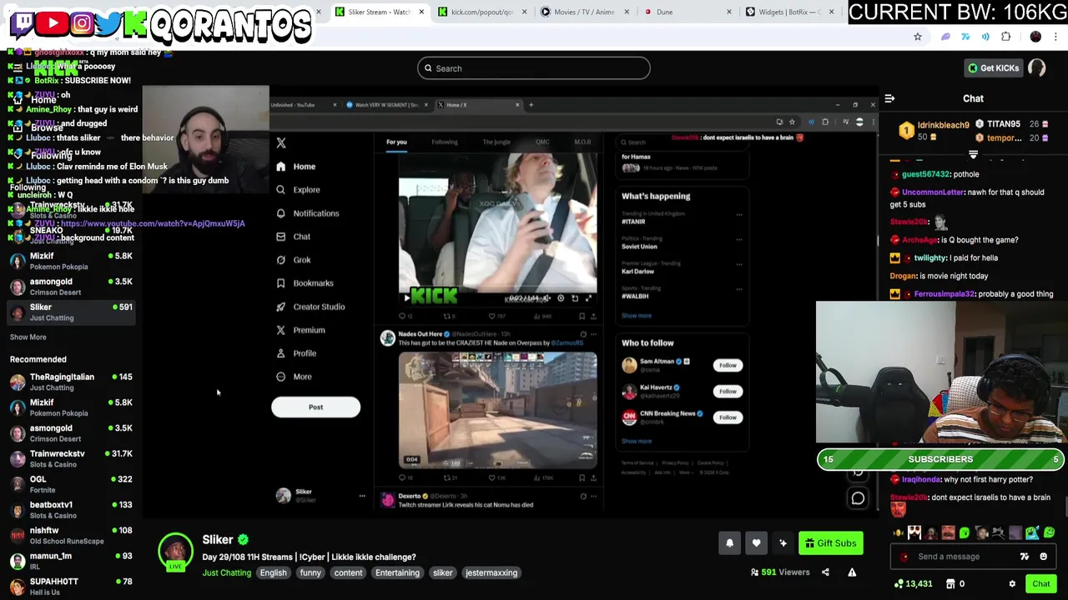
Task: Click the Get KICKs button
Action: point(993,68)
